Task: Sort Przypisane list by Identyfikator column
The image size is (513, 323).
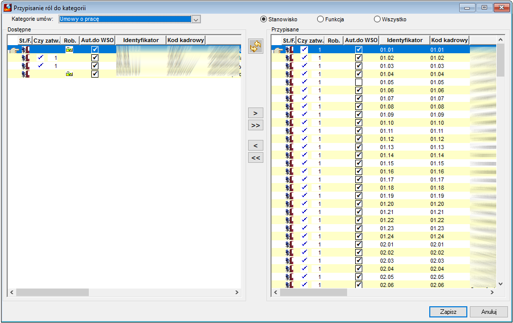Action: pos(404,40)
